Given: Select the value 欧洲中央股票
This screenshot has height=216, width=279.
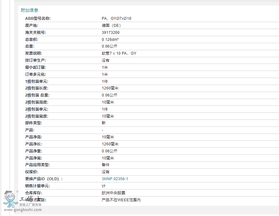Looking at the screenshot, I should (x=113, y=193).
